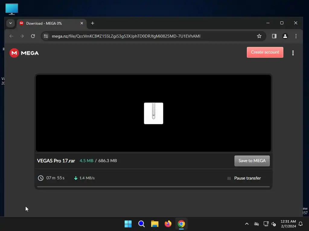Click the MEGA logo
This screenshot has height=231, width=309.
[x=24, y=53]
